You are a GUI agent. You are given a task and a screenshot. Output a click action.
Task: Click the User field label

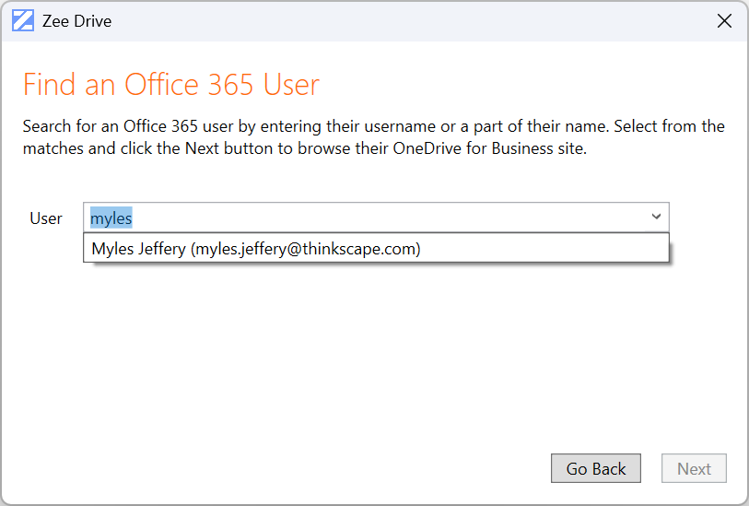[46, 218]
